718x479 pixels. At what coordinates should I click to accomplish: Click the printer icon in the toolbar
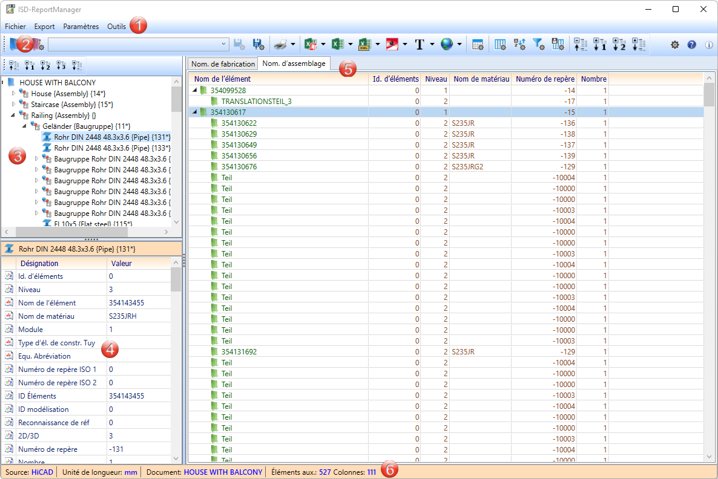[x=279, y=44]
